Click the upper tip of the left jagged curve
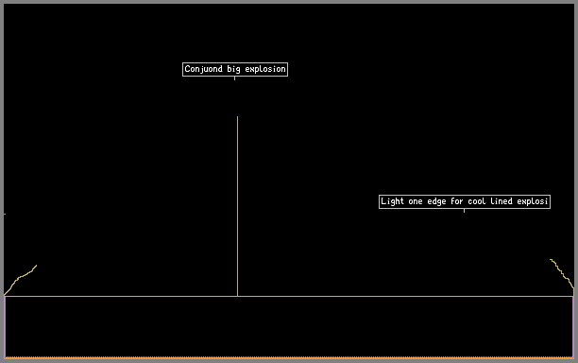Viewport: 578px width, 363px height. [36, 266]
